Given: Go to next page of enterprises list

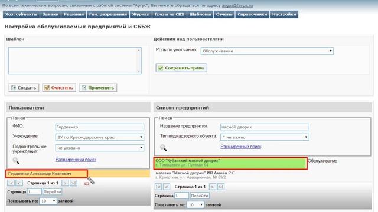Looking at the screenshot, I should coord(212,187).
